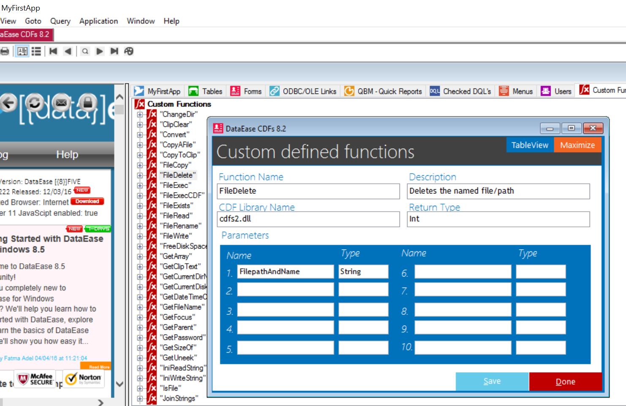Open the Menus catalog tab
This screenshot has height=406, width=626.
pyautogui.click(x=516, y=91)
